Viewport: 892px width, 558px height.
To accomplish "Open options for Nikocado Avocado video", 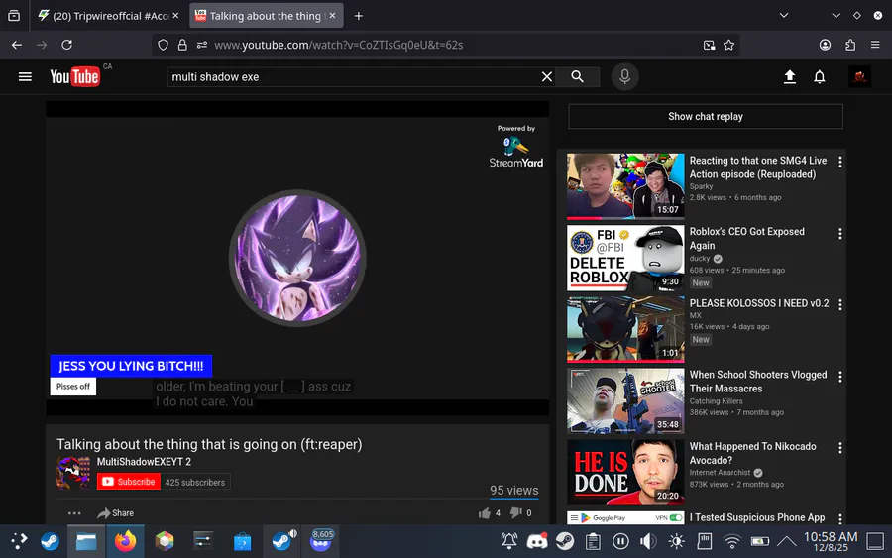I will coord(840,448).
